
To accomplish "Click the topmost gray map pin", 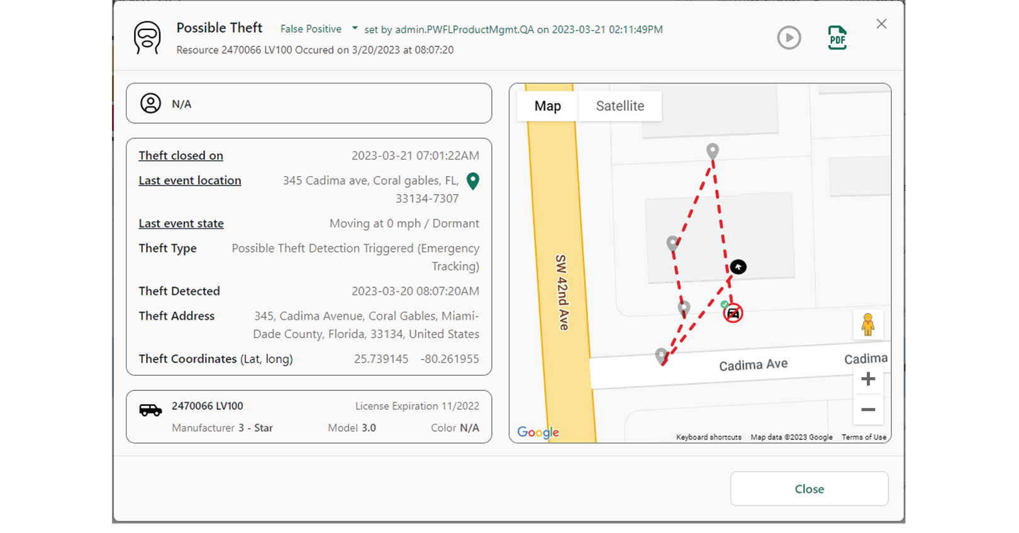I will point(712,151).
